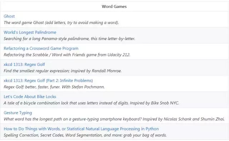
Task: Click the Stefan Pochmann description text
Action: 54,87
